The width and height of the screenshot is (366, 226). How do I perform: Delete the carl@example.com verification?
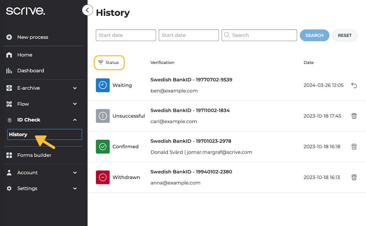click(x=354, y=116)
